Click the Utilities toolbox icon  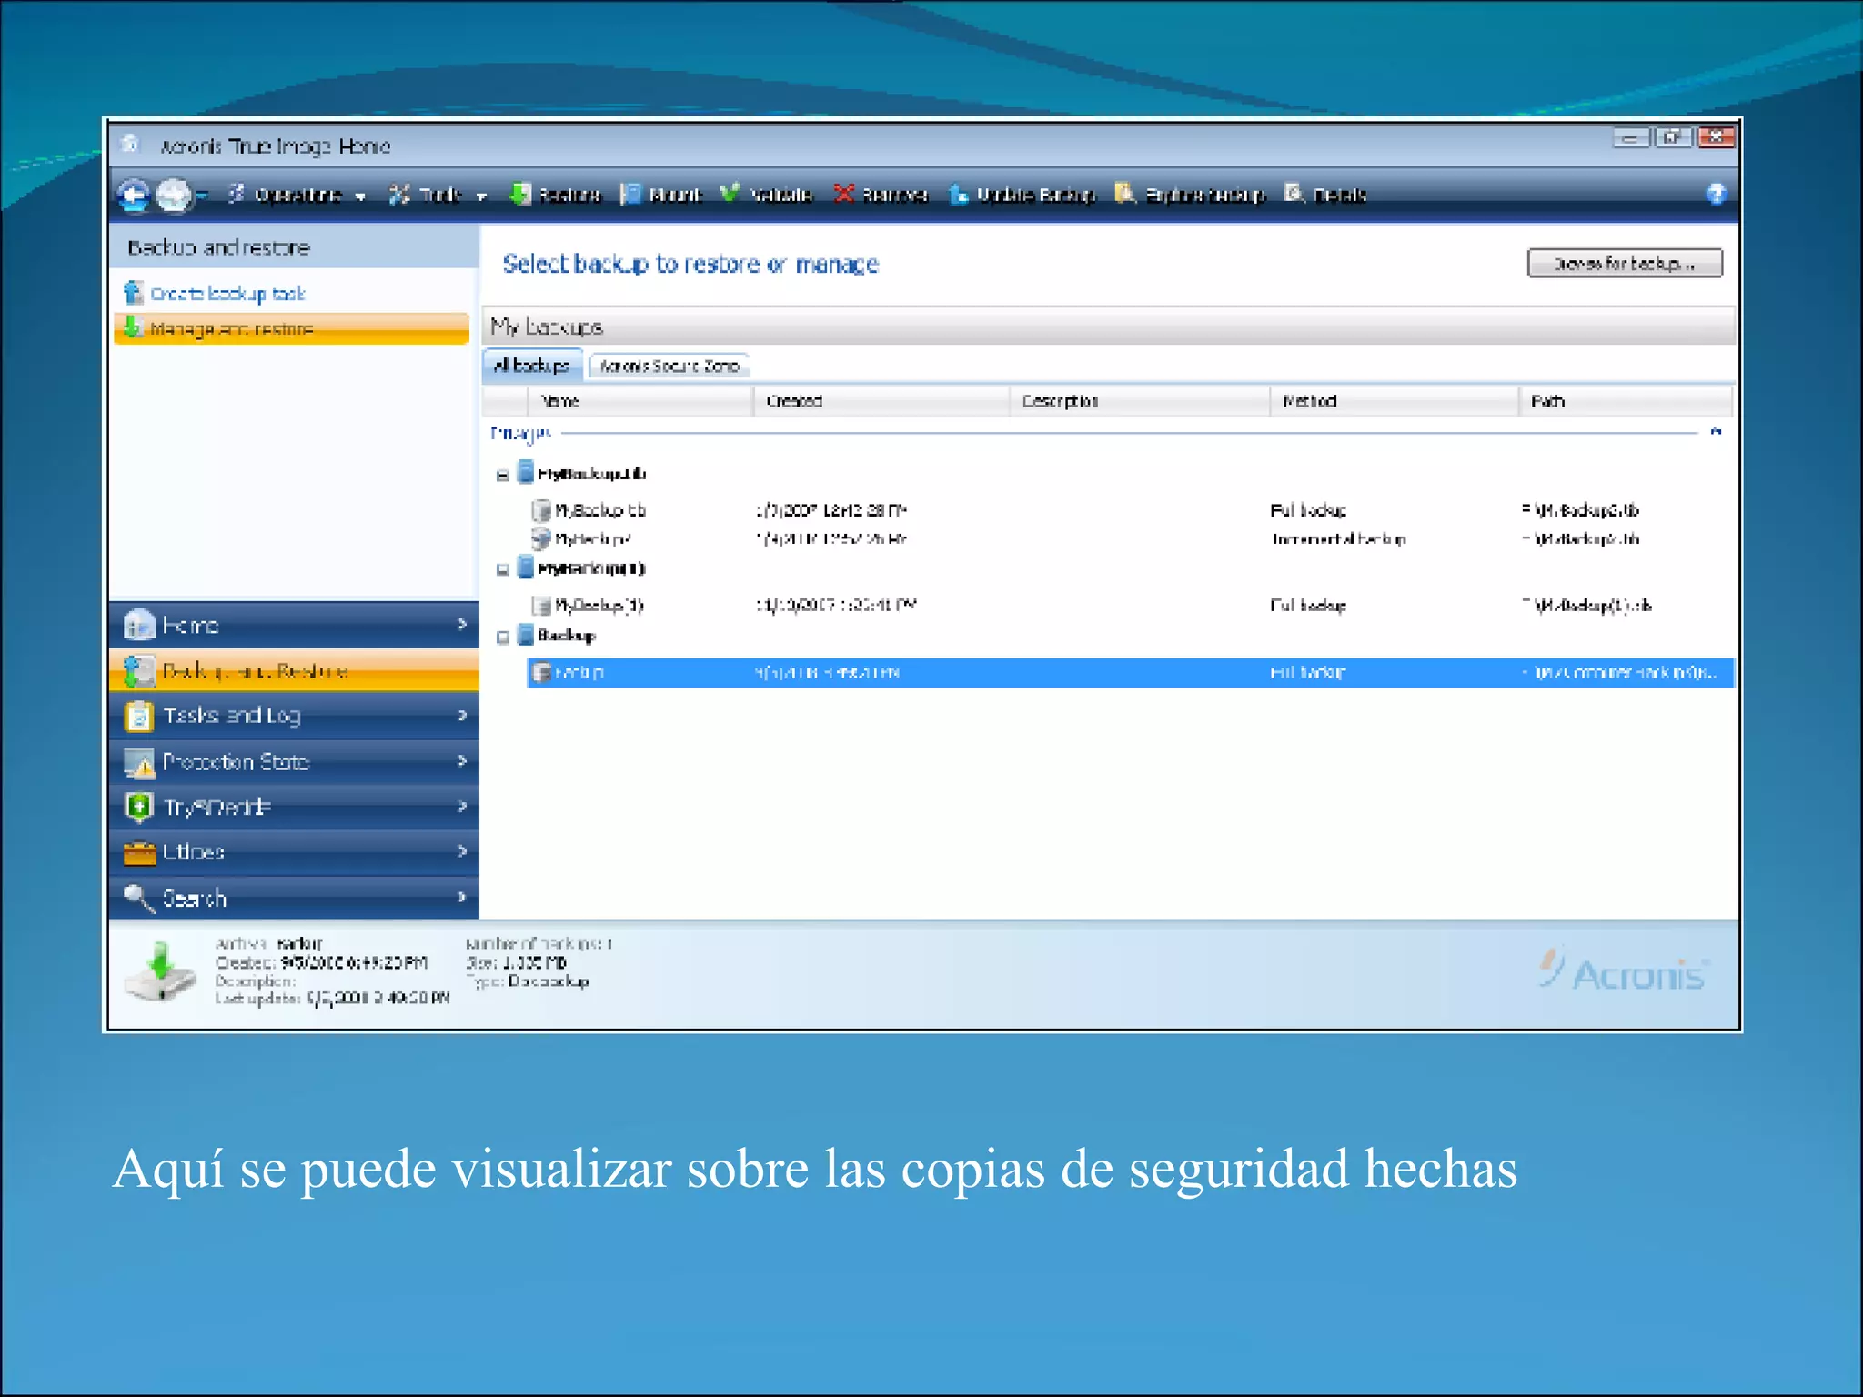139,853
